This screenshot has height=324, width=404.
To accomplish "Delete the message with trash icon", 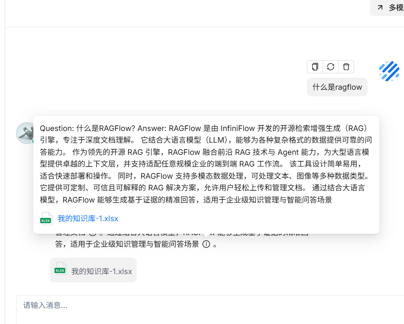I will coord(346,67).
